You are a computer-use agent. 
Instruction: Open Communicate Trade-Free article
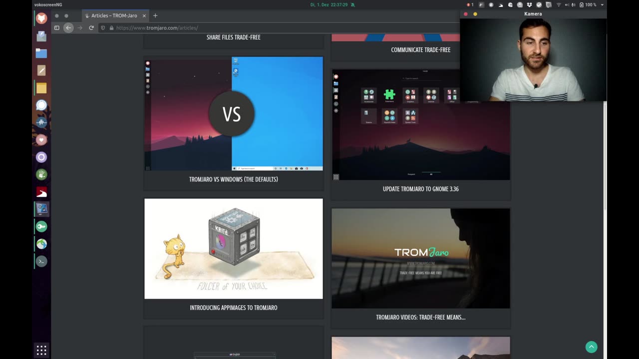420,50
